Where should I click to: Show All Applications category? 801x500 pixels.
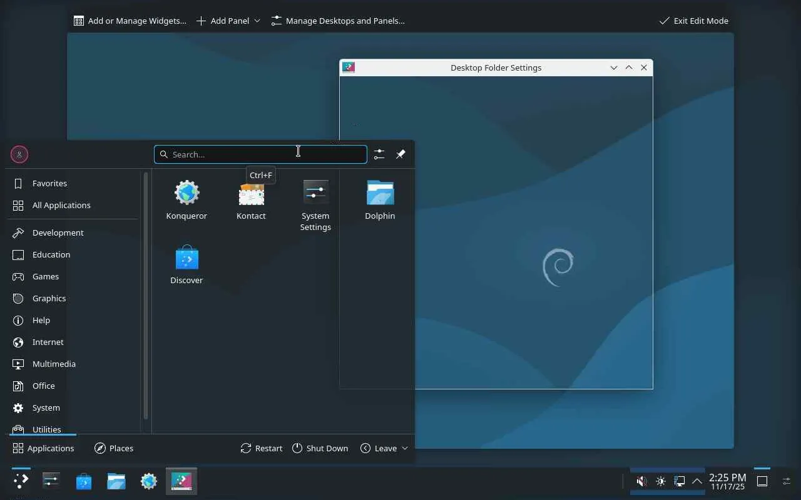pyautogui.click(x=74, y=205)
